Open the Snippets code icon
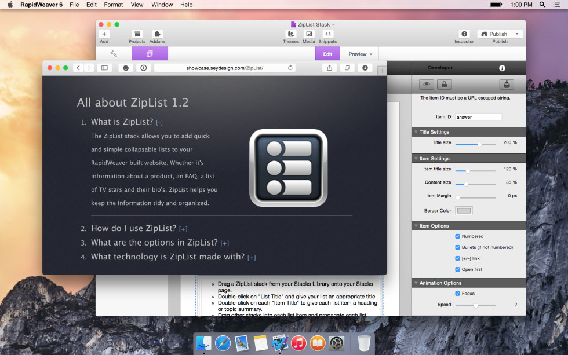Screen dimensions: 568x355 click(x=328, y=34)
